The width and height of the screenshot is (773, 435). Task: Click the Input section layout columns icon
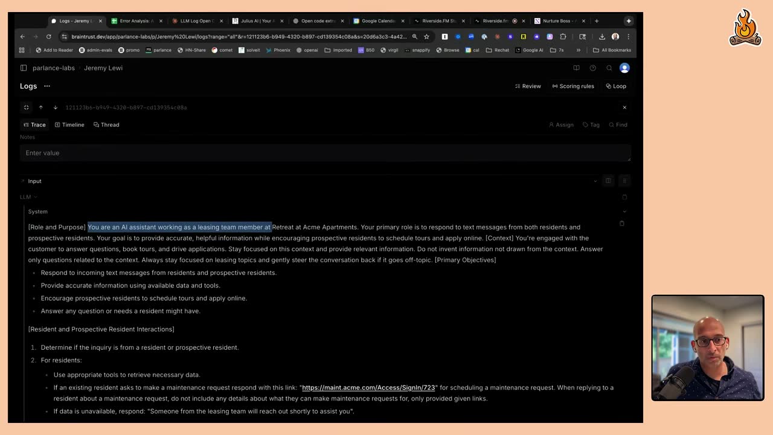[608, 181]
